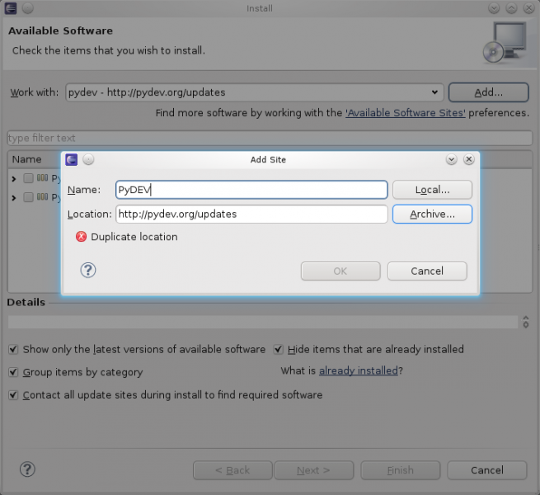Check the second item checkbox in the Name list
Image resolution: width=540 pixels, height=495 pixels.
28,197
